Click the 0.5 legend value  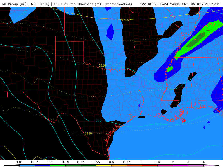pos(111,162)
